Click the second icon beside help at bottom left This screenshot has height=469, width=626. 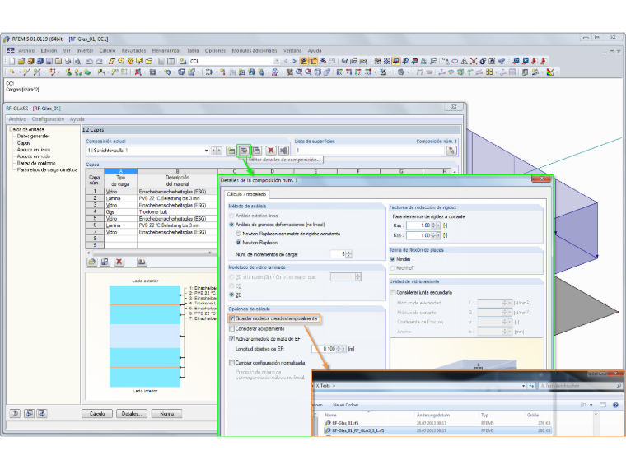coord(29,413)
